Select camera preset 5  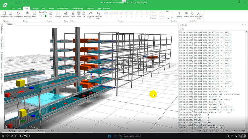coord(126,14)
